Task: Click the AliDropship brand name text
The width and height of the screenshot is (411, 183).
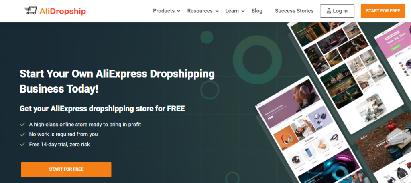Action: (63, 11)
